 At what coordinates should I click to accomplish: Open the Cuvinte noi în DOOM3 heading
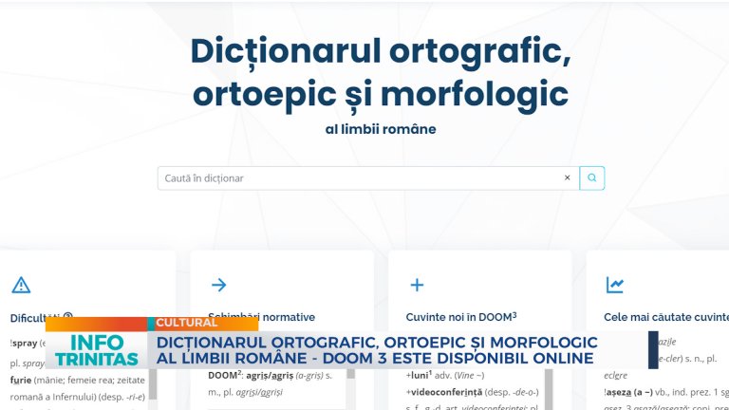point(461,317)
